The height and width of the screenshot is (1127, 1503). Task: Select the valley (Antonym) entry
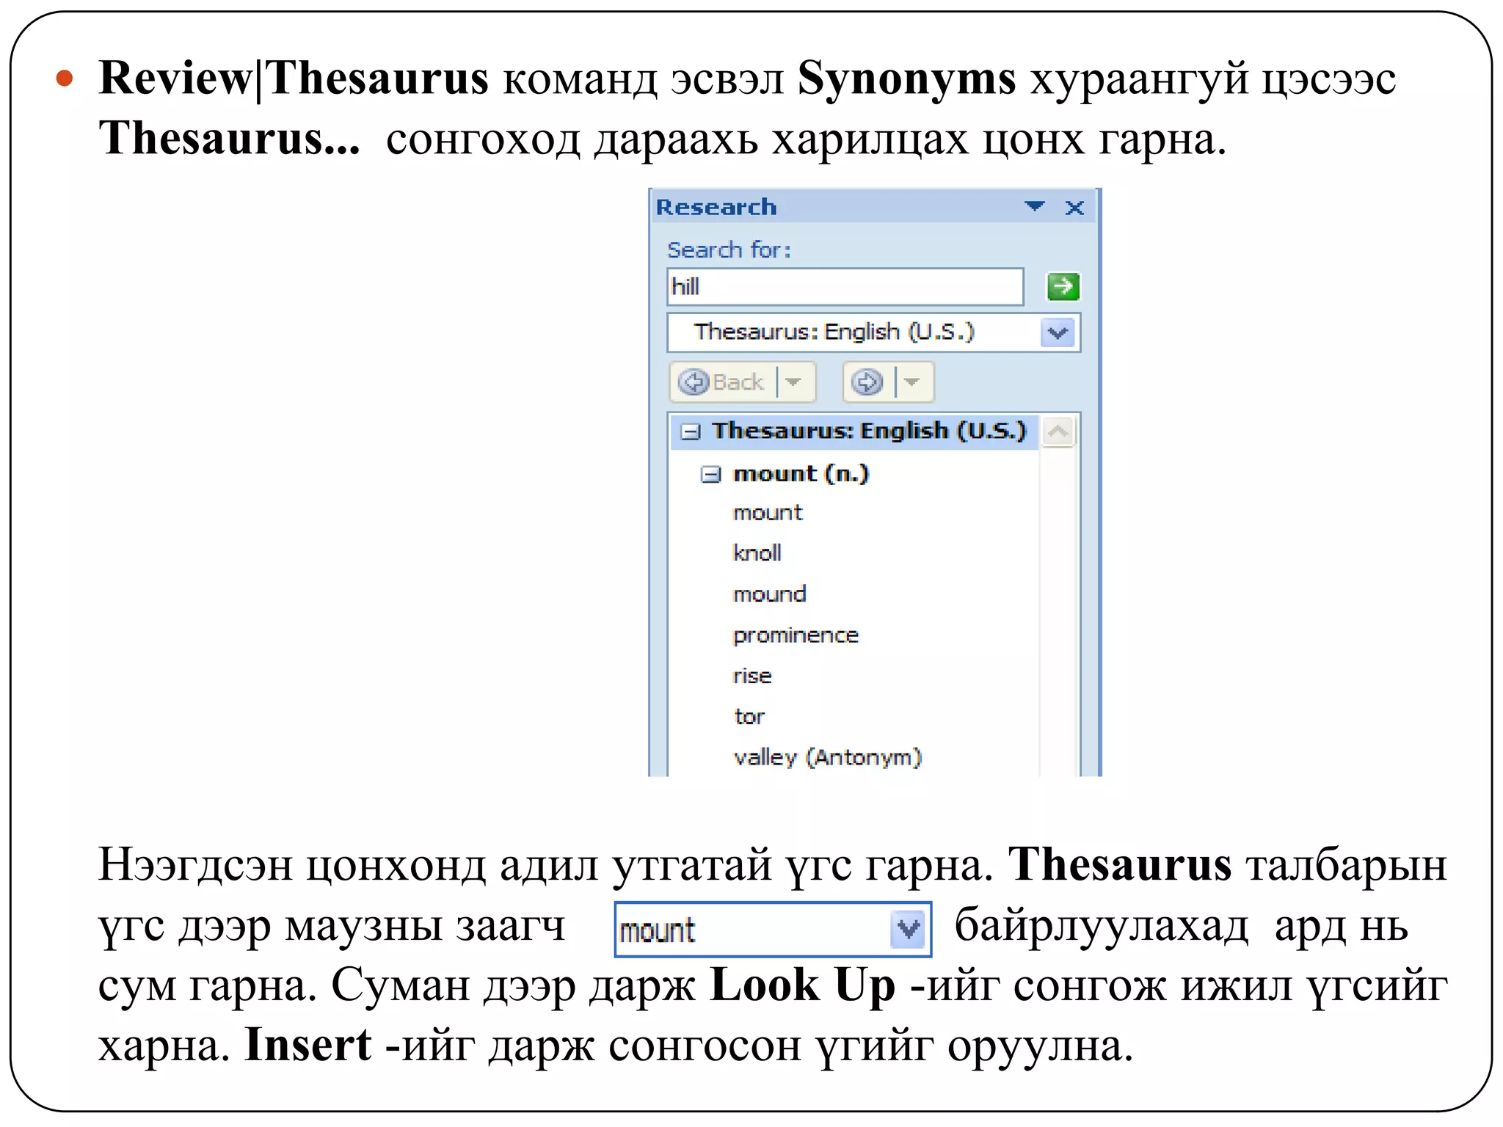tap(828, 757)
